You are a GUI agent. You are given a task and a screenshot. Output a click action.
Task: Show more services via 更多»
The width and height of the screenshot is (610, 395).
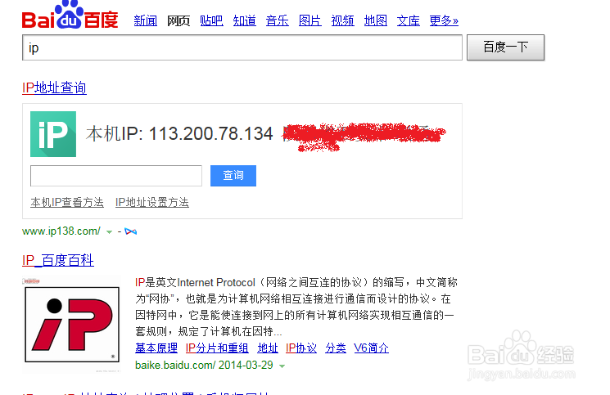(444, 20)
